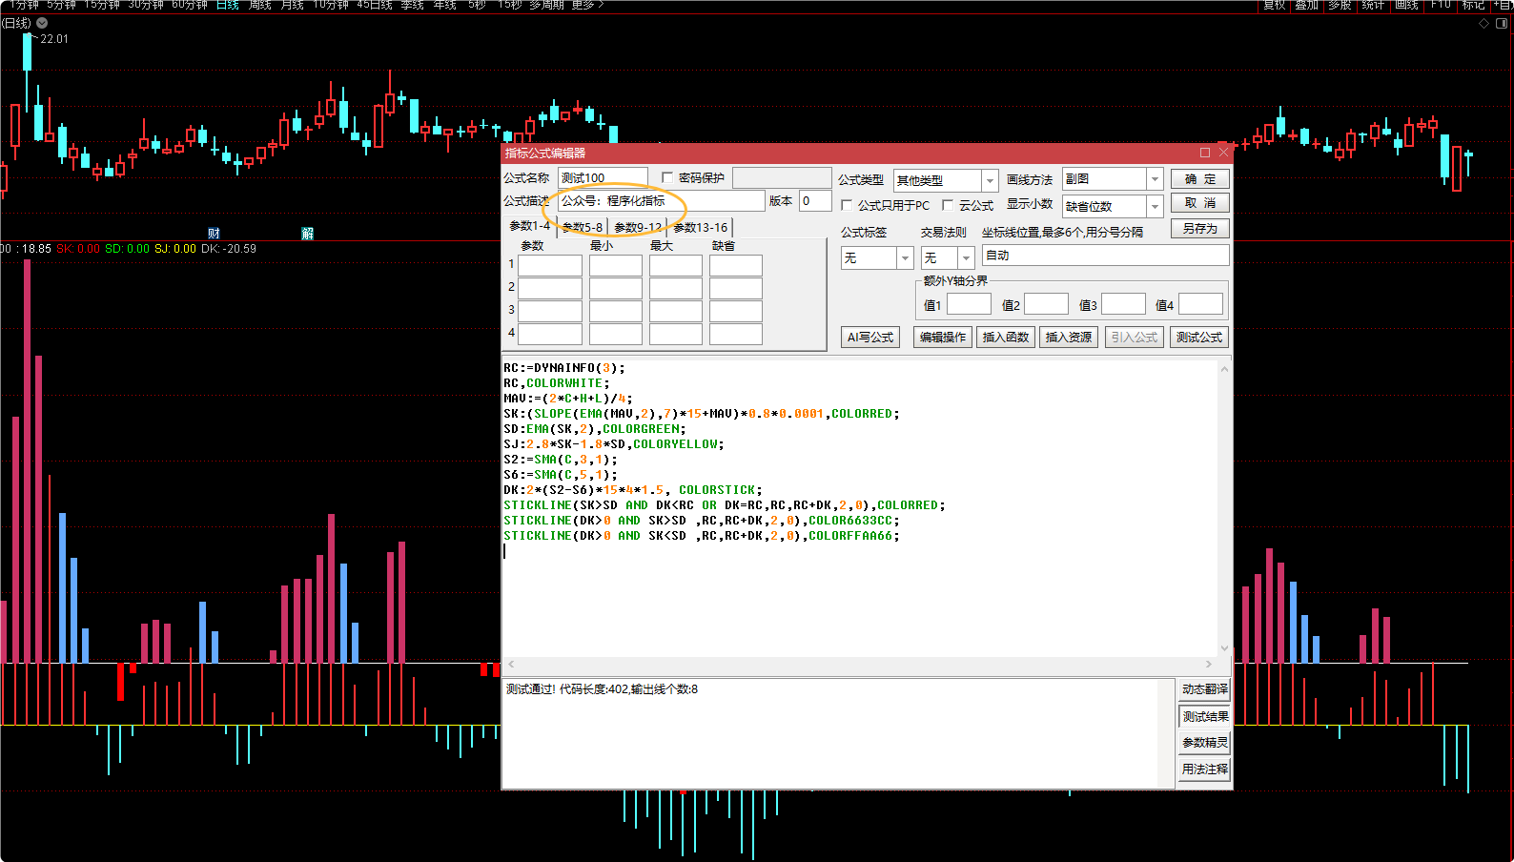Image resolution: width=1514 pixels, height=862 pixels.
Task: Click the 公式名称 input field
Action: (603, 178)
